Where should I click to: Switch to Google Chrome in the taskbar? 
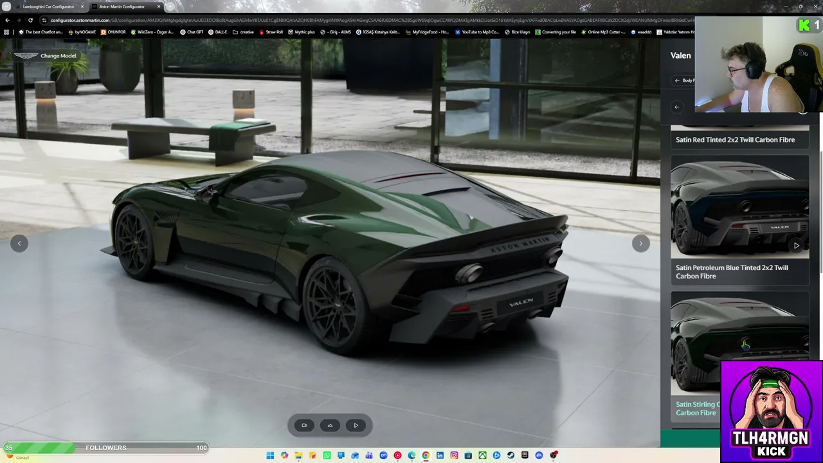(426, 455)
